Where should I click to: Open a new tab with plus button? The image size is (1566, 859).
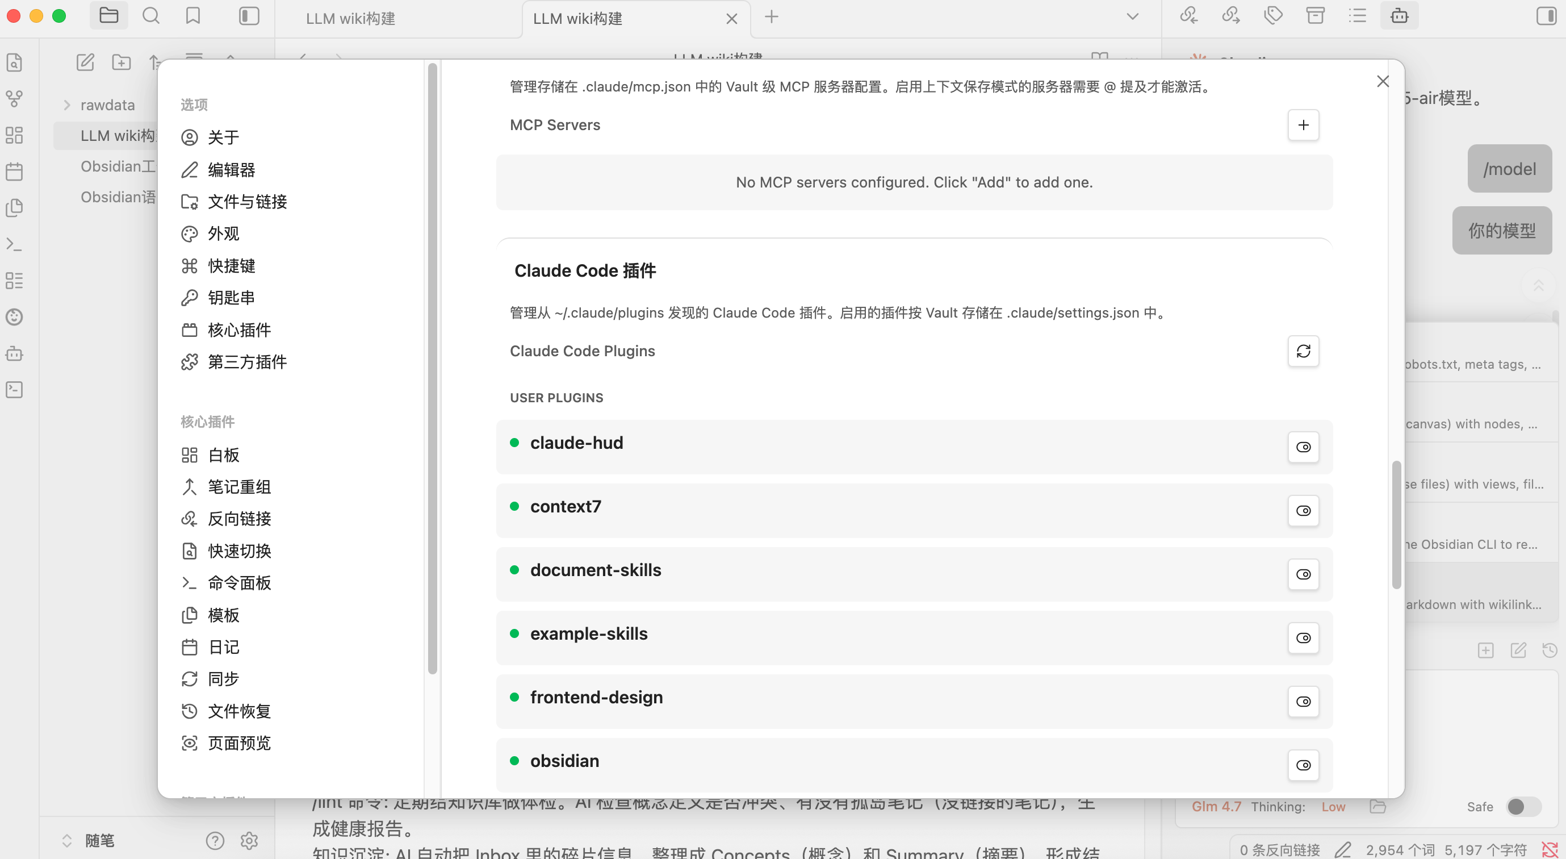772,16
